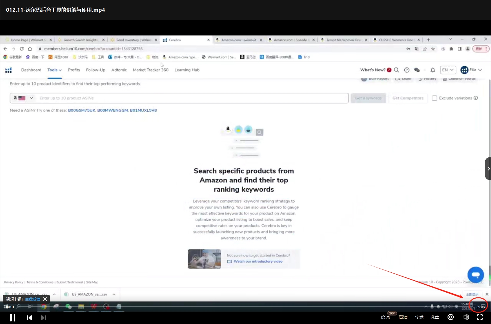Image resolution: width=491 pixels, height=324 pixels.
Task: Mute the video player volume
Action: 466,317
